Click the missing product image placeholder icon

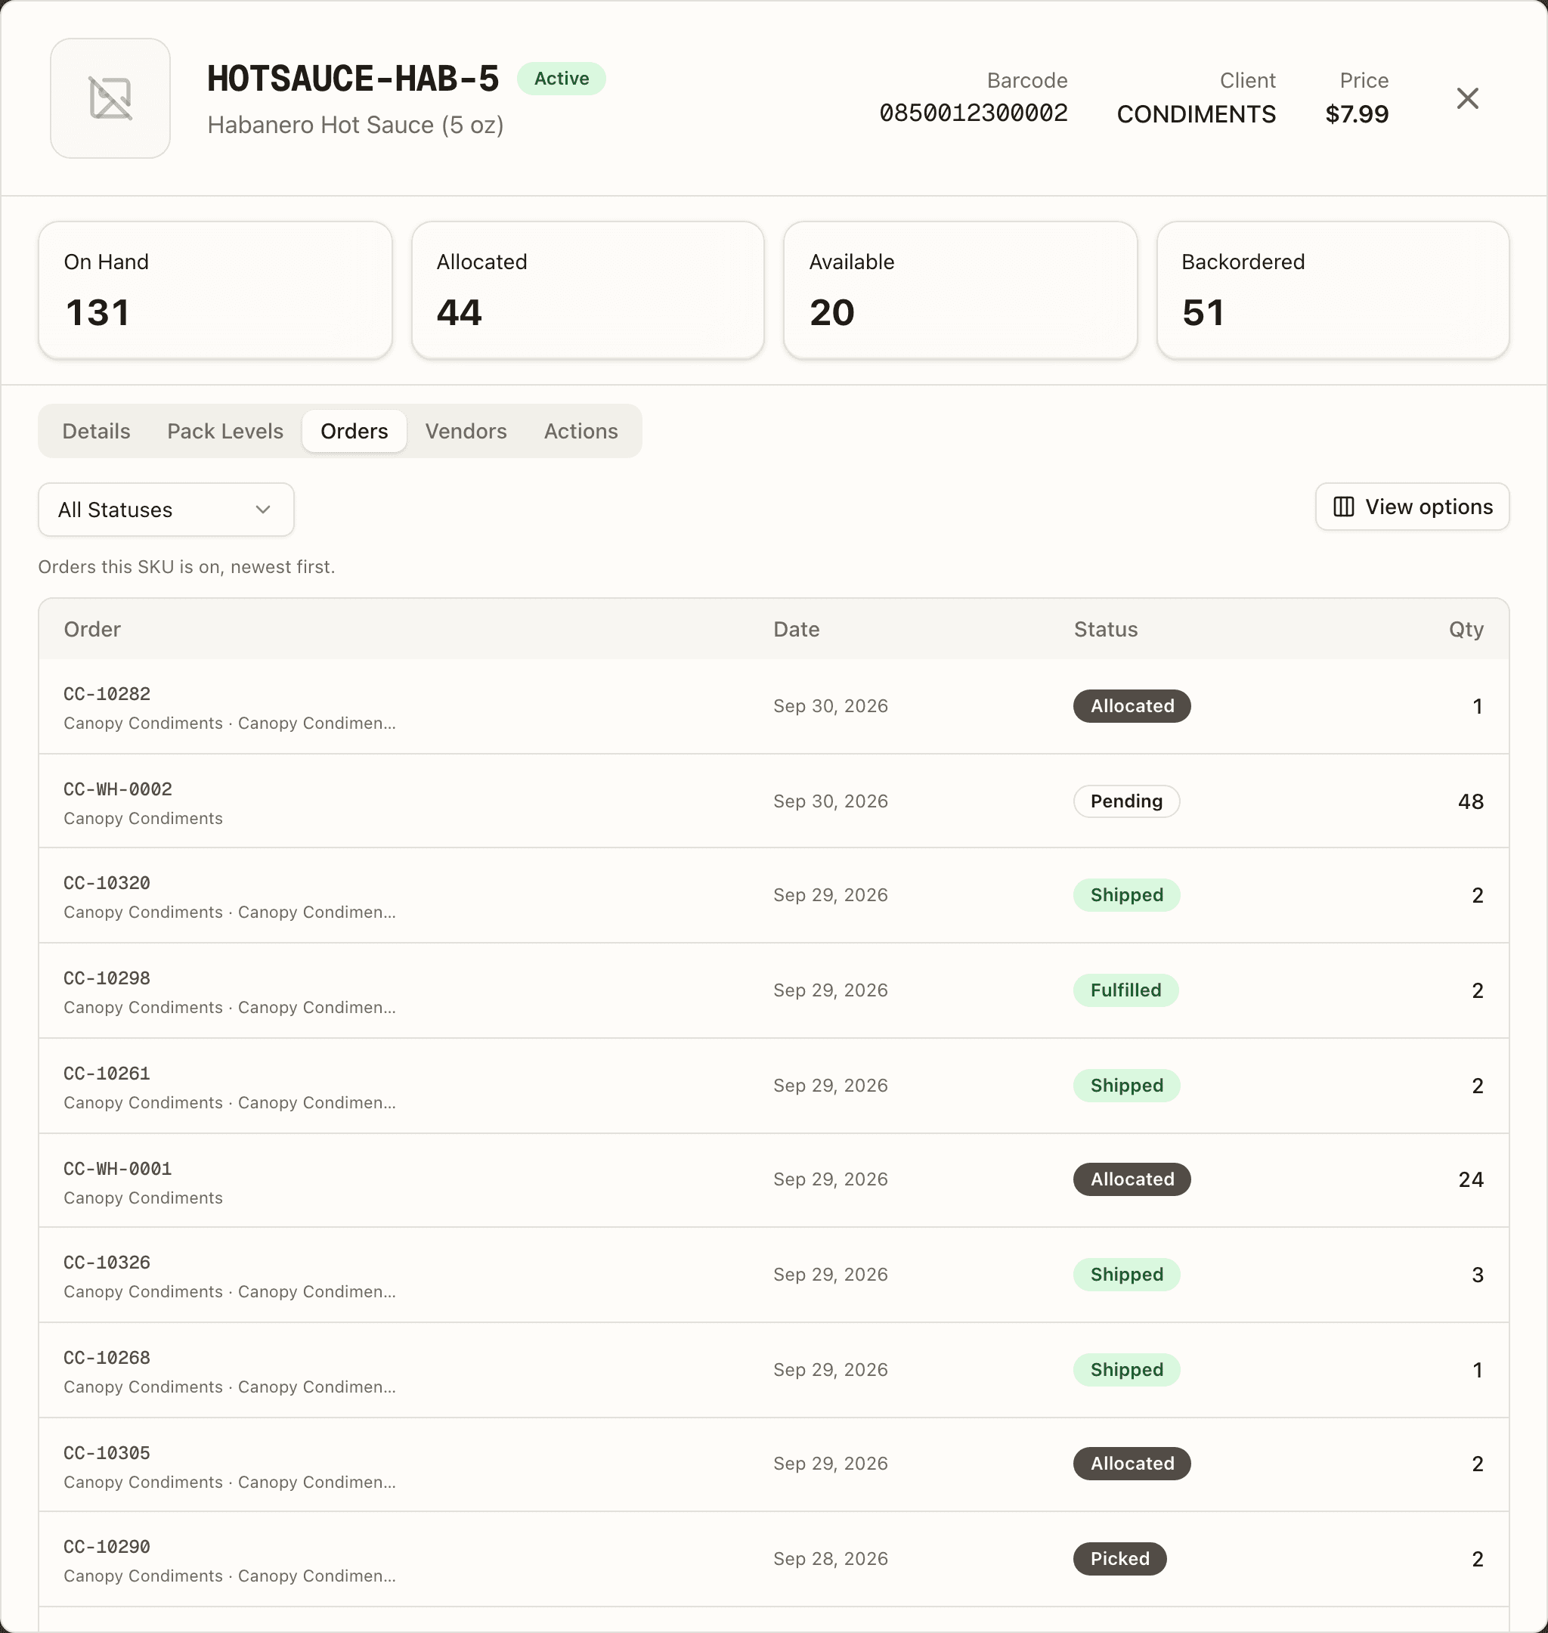[x=110, y=98]
